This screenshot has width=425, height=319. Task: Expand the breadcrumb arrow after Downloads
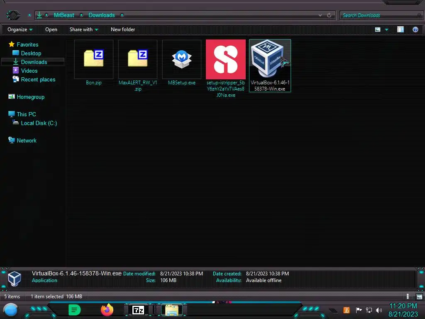(x=122, y=15)
